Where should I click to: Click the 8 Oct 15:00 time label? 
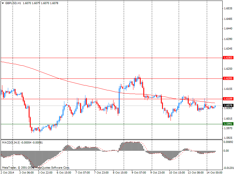[x=120, y=172]
